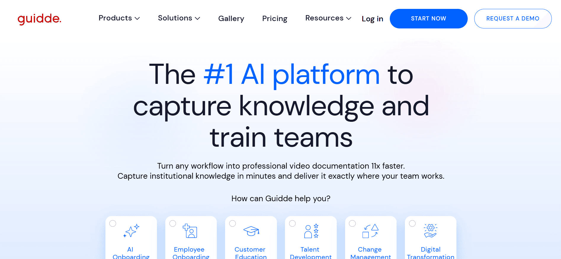Expand the Resources menu chevron
561x259 pixels.
[x=349, y=18]
